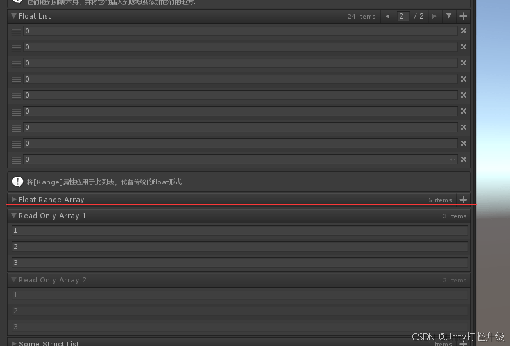Click the '3 items' count of Read Only Array 1
Image resolution: width=510 pixels, height=346 pixels.
pos(455,216)
